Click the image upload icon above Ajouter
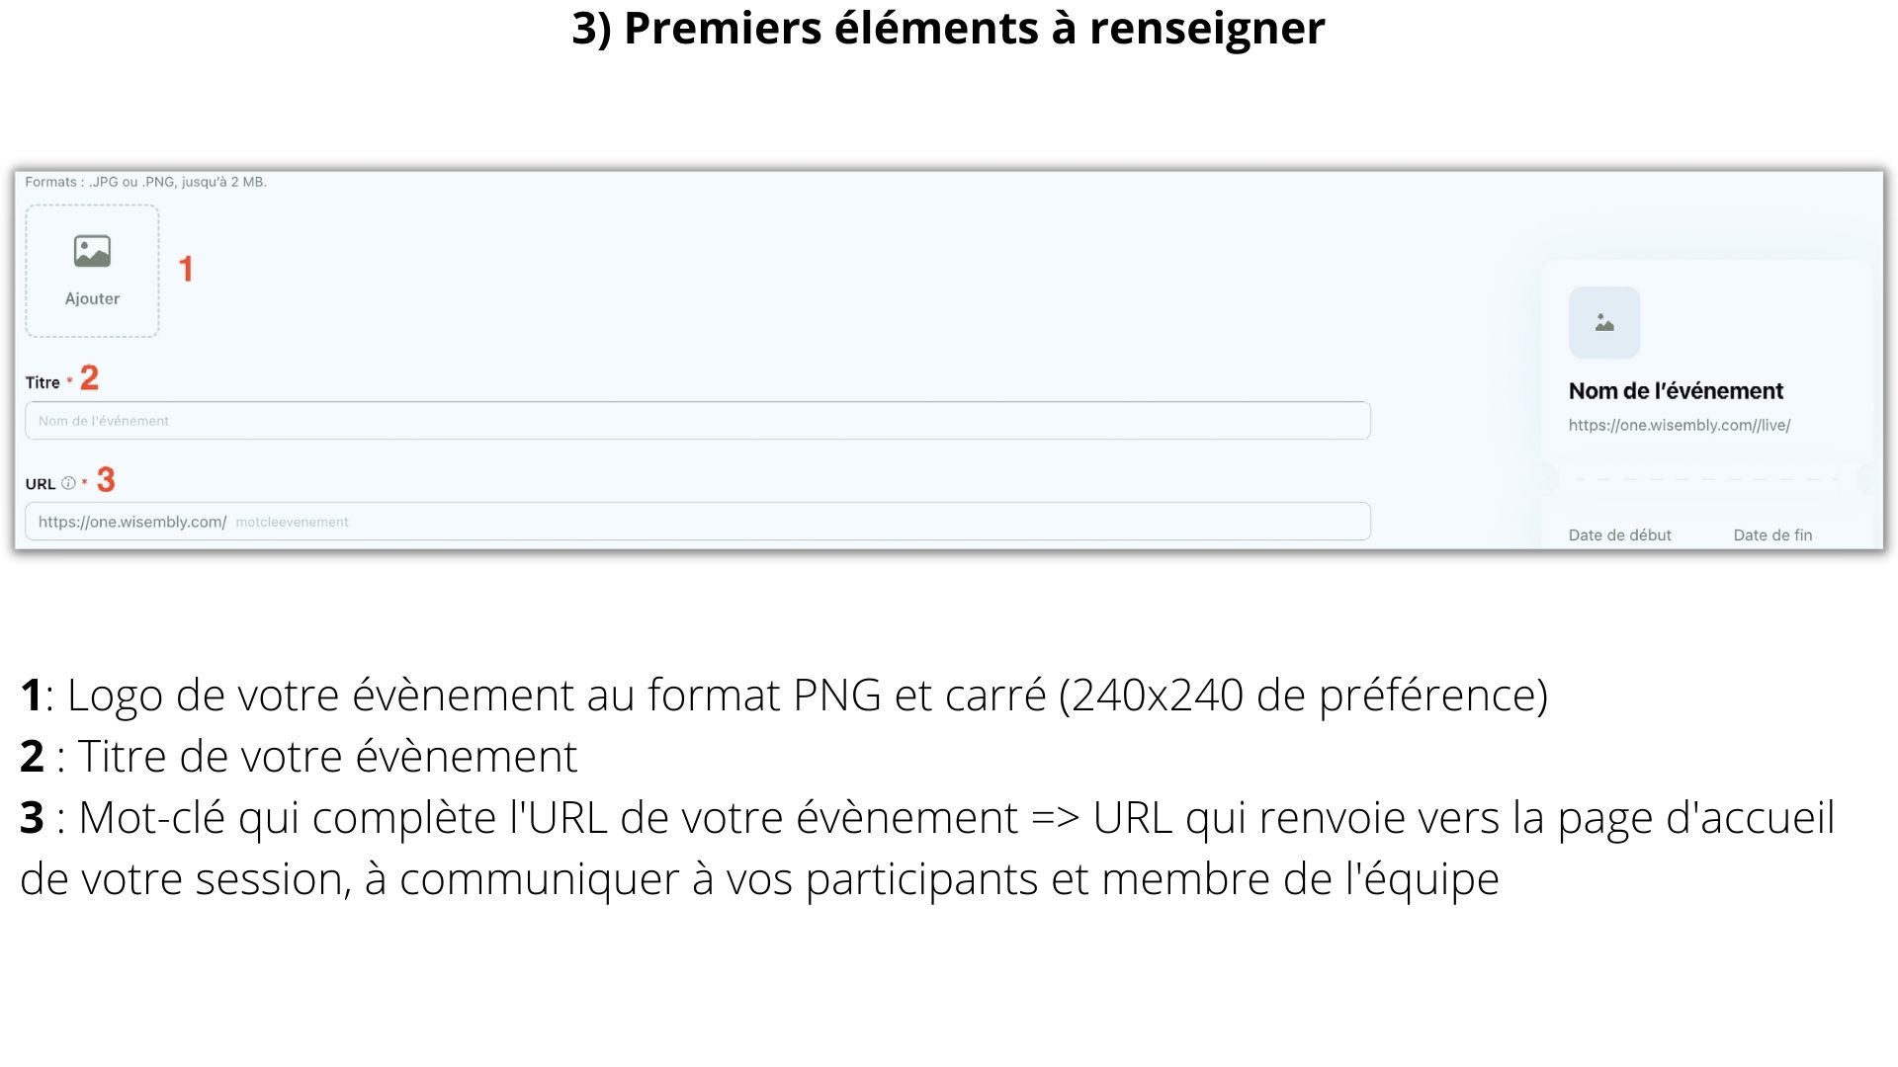Viewport: 1898px width, 1067px height. tap(92, 251)
